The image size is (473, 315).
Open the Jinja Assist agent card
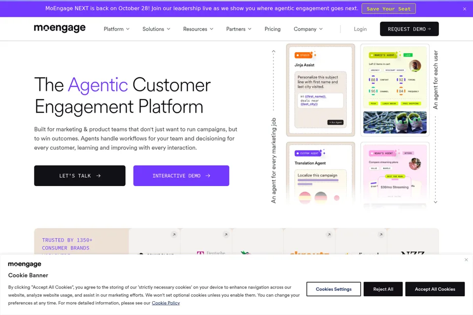pyautogui.click(x=320, y=90)
